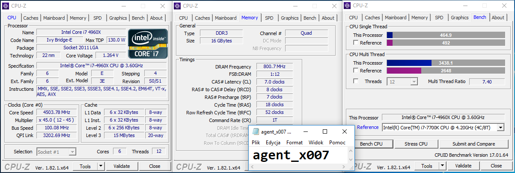Screen dimensions: 515x173
Task: Open Graphics tab in Memory window
Action: (290, 18)
